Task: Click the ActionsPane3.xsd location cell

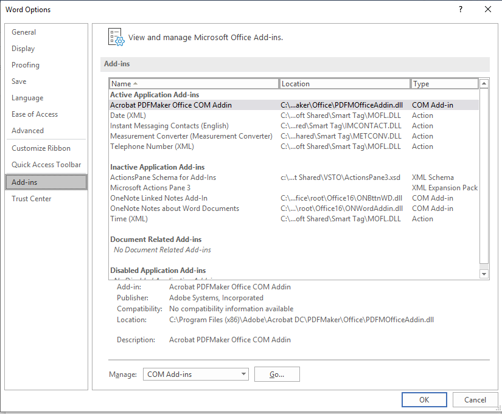Action: (340, 178)
